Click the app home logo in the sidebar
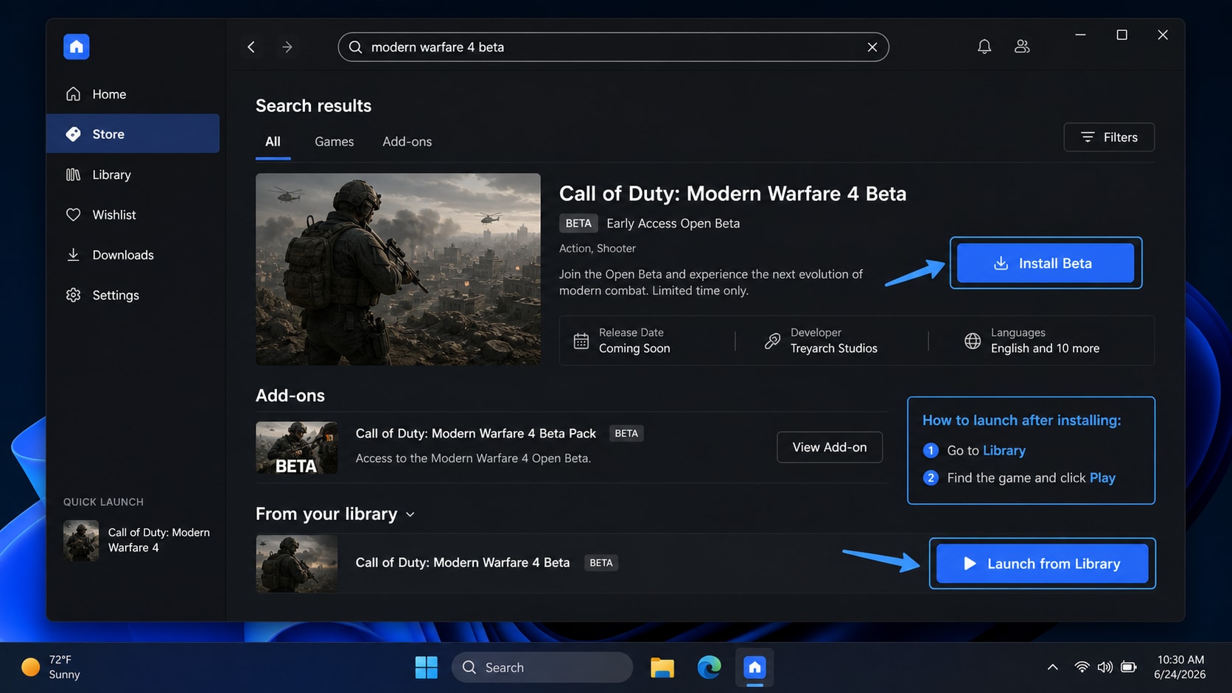This screenshot has height=693, width=1232. [77, 46]
